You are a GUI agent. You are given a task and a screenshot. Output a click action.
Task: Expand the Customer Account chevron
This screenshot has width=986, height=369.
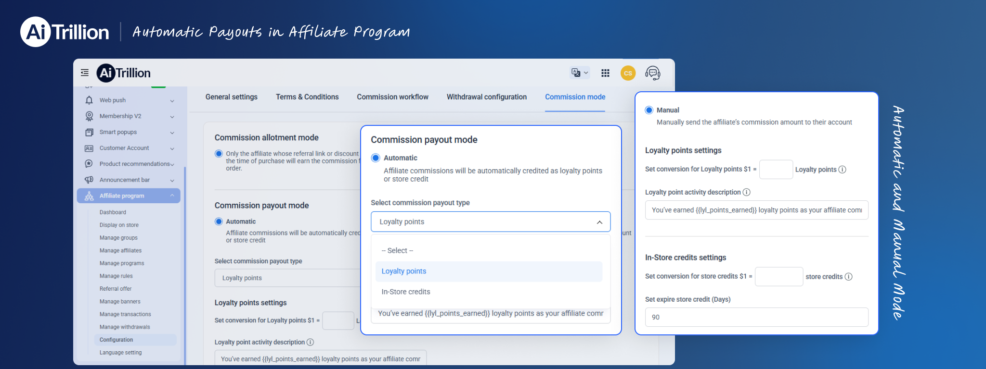coord(172,148)
